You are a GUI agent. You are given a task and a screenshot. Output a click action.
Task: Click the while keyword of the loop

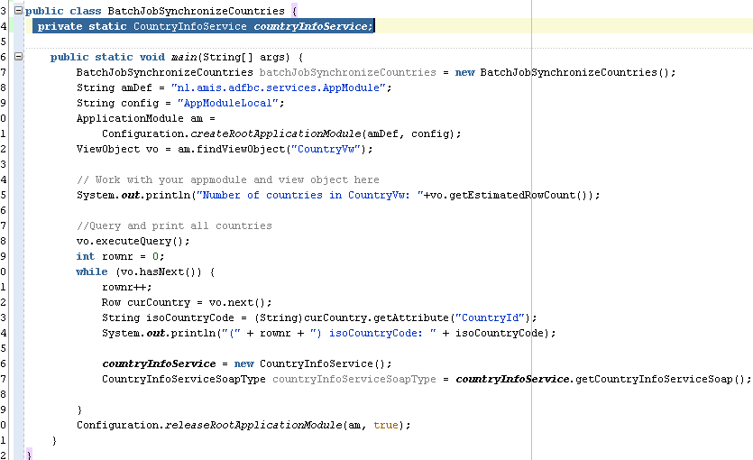tap(92, 271)
